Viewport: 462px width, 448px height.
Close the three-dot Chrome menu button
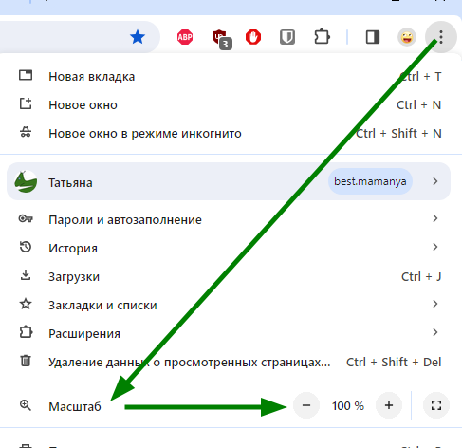[441, 37]
